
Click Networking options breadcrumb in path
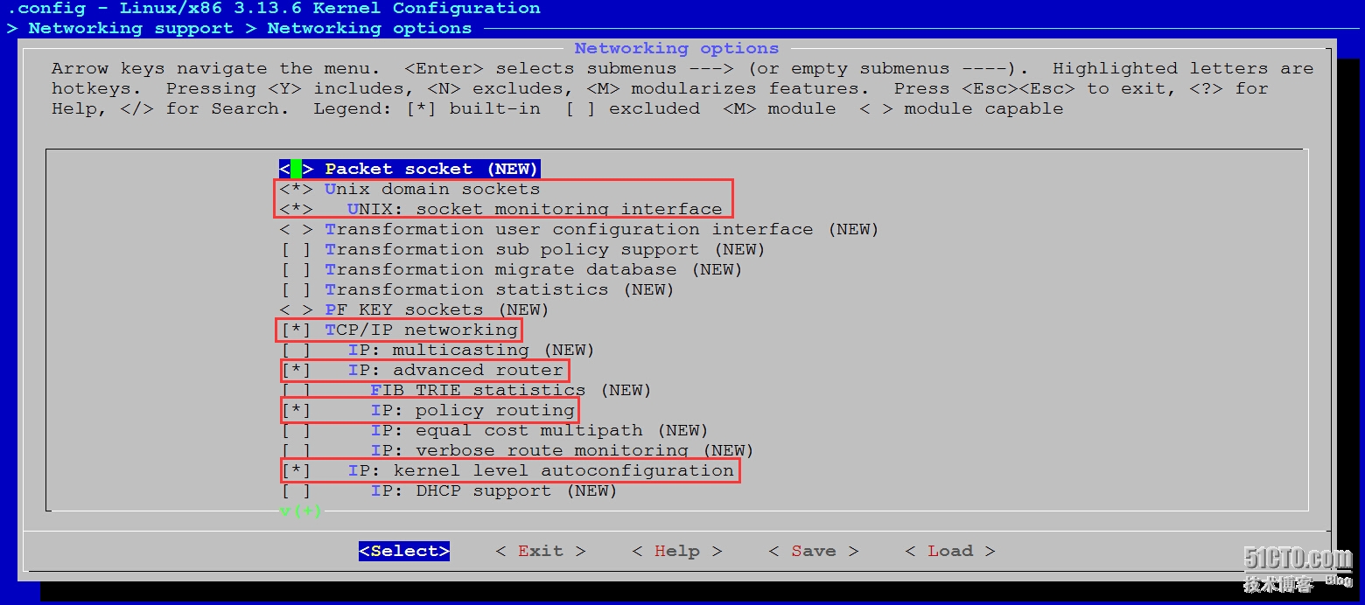click(369, 28)
